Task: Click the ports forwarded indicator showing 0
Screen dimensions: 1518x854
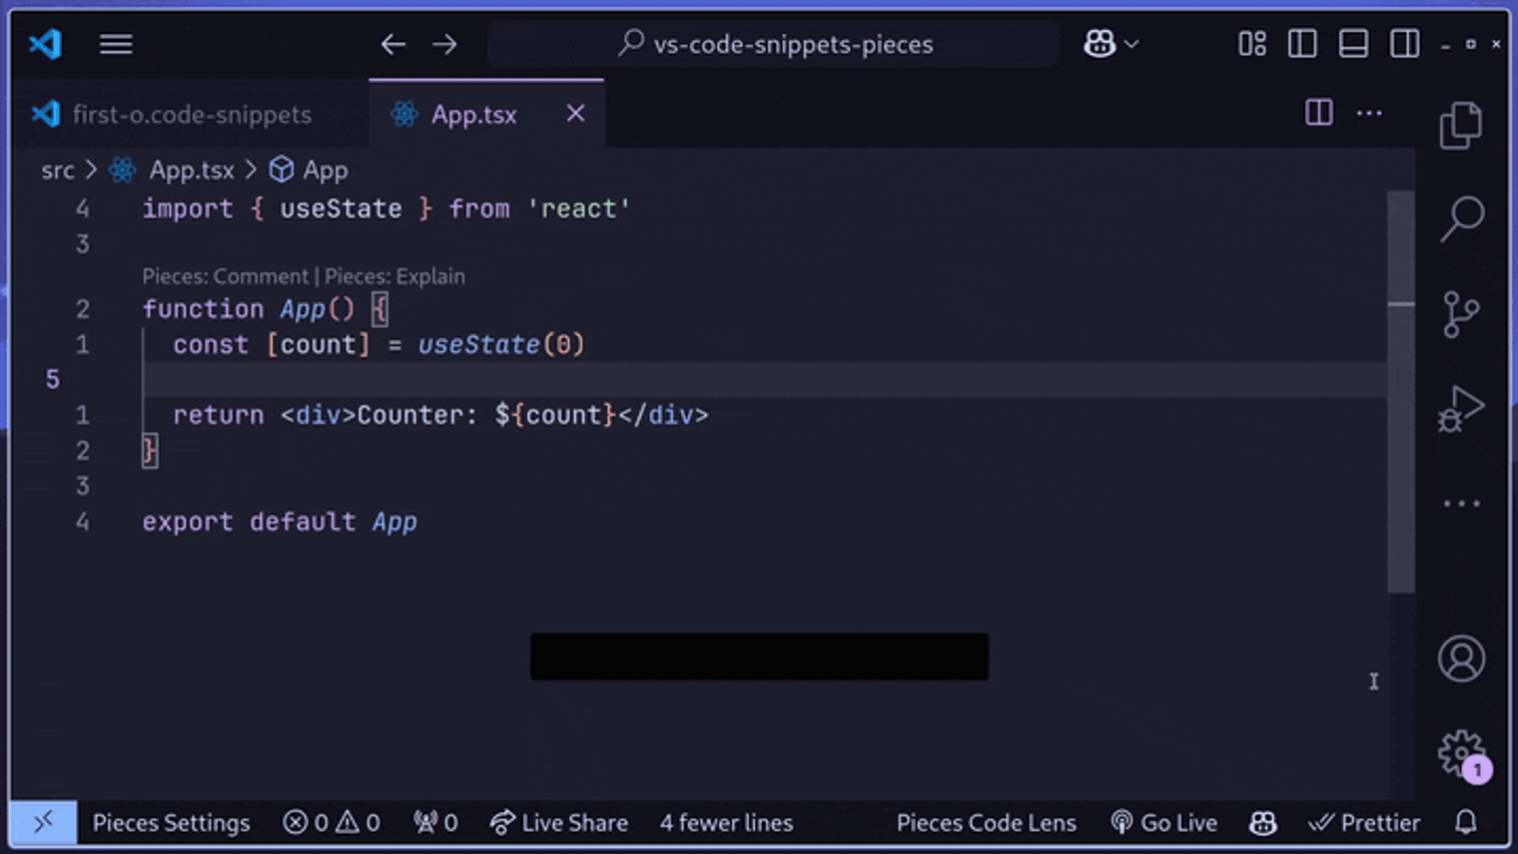Action: [435, 823]
